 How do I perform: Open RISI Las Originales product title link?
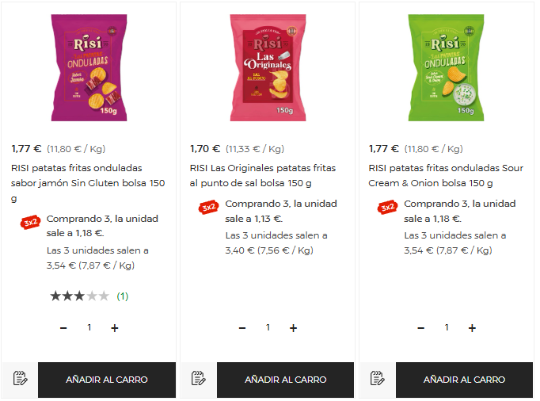pyautogui.click(x=263, y=175)
